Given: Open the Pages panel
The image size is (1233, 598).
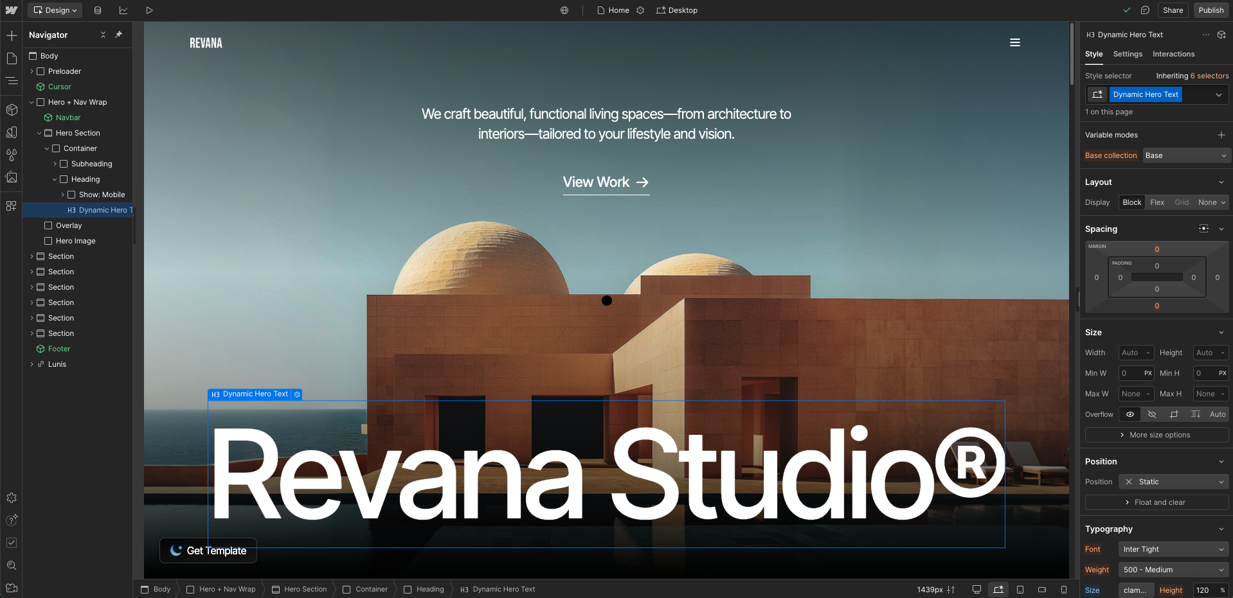Looking at the screenshot, I should 12,58.
